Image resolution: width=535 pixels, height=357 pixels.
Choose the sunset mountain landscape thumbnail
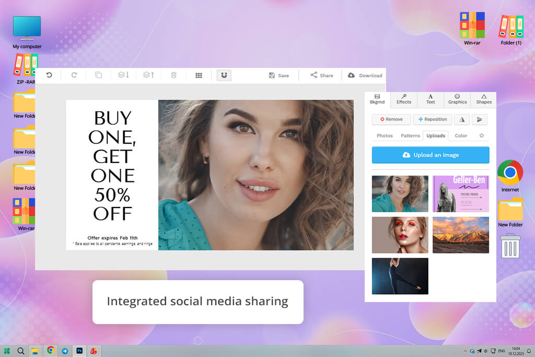(x=461, y=235)
